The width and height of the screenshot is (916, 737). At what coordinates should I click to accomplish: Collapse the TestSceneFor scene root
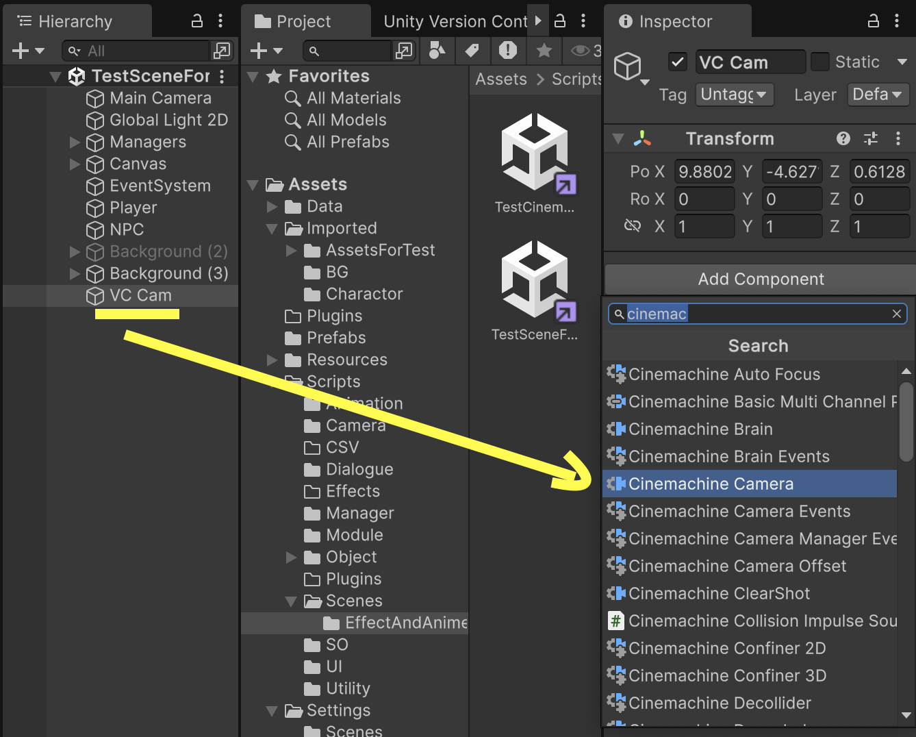[x=55, y=76]
